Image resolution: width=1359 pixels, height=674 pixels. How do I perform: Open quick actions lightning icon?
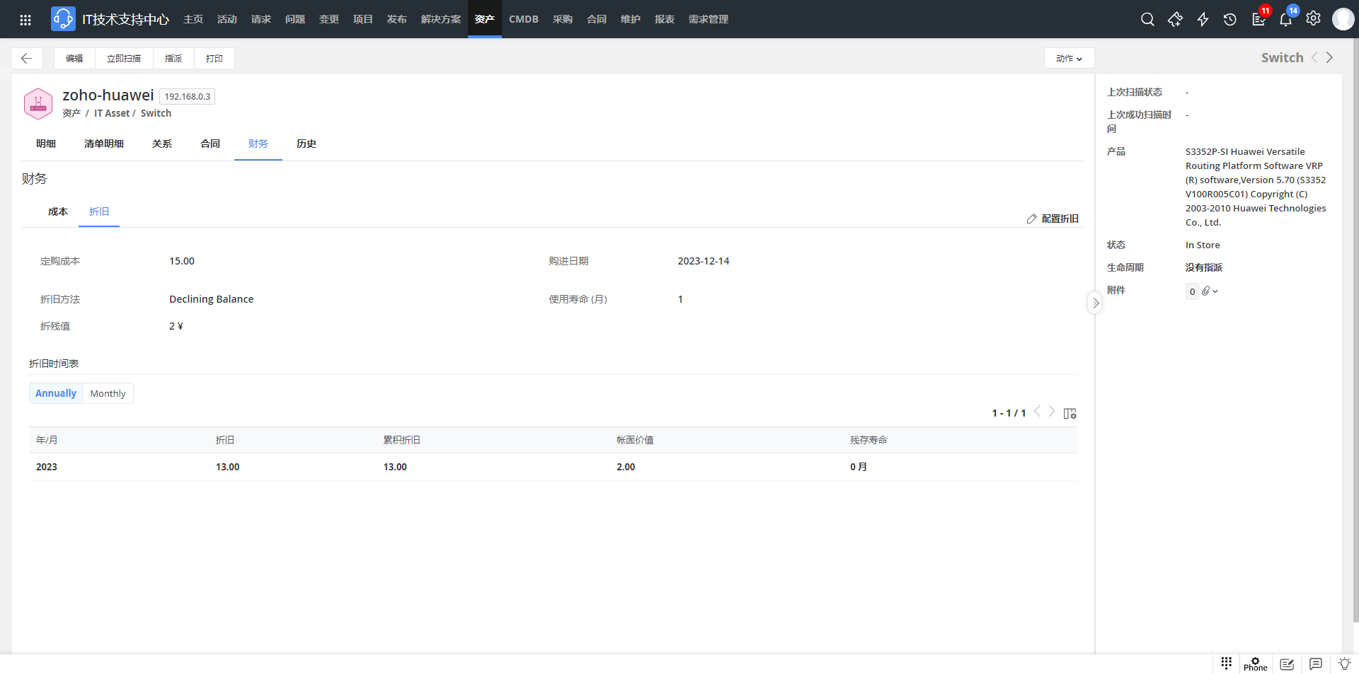[x=1203, y=19]
